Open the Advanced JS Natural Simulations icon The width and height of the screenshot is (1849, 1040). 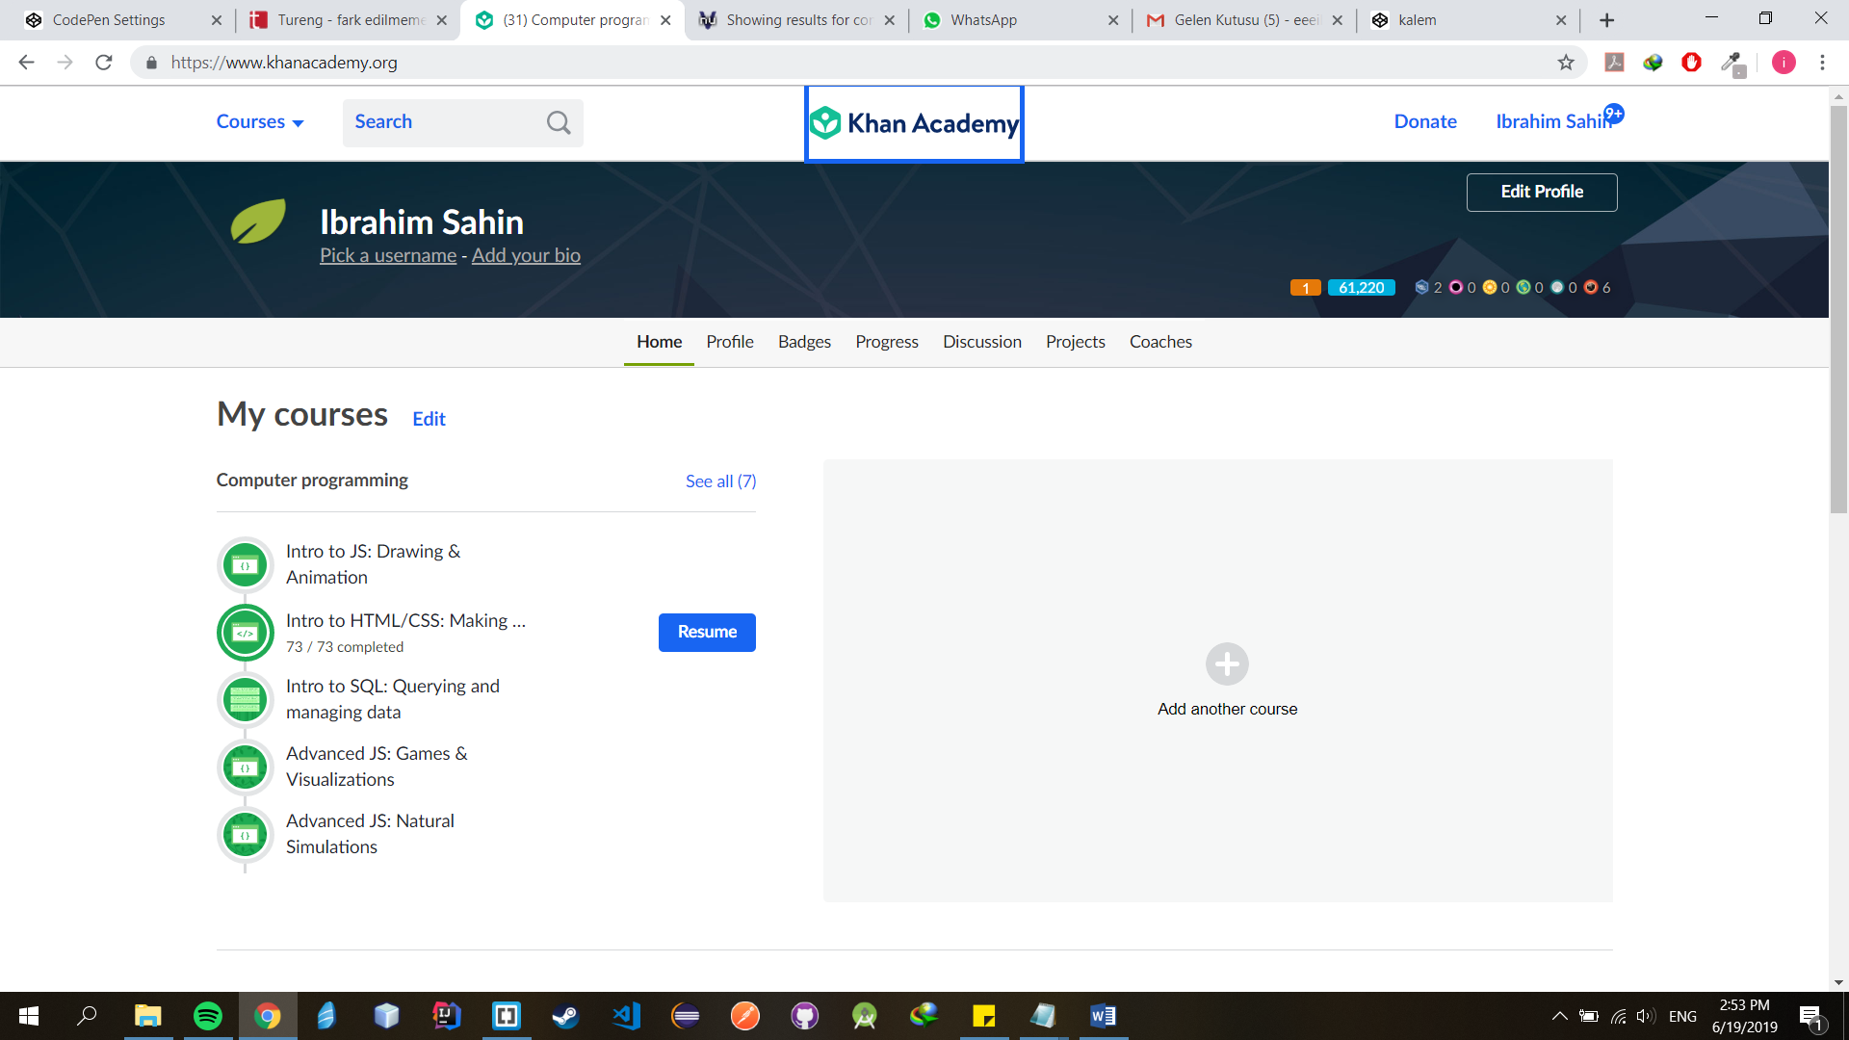point(245,835)
